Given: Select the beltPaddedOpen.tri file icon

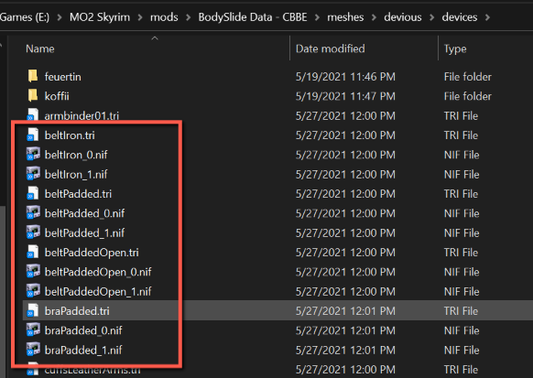Looking at the screenshot, I should [x=33, y=252].
